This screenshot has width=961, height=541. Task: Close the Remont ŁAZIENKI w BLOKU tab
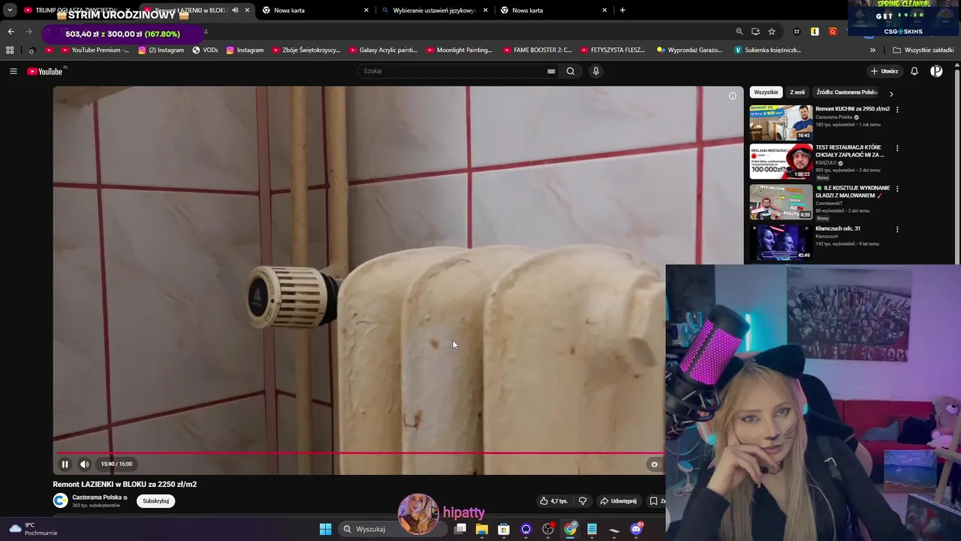pyautogui.click(x=247, y=11)
